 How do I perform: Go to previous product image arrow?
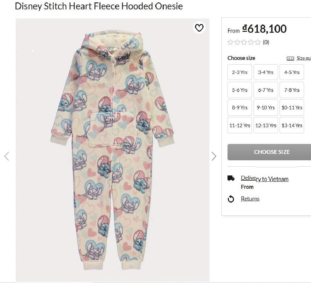(x=7, y=156)
